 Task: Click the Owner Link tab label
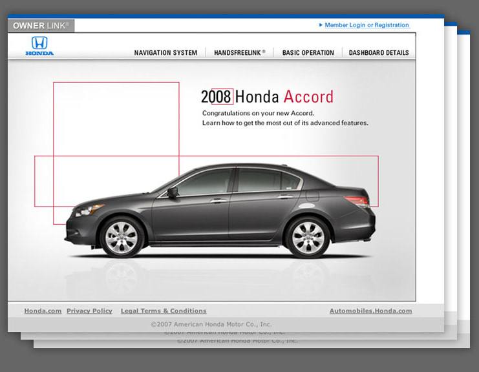click(x=41, y=26)
